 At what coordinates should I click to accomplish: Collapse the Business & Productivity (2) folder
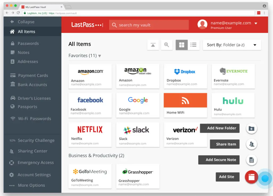pyautogui.click(x=96, y=156)
